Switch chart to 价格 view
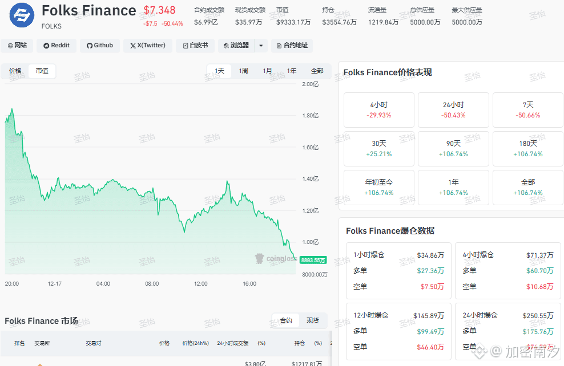The height and width of the screenshot is (366, 564). (x=15, y=71)
